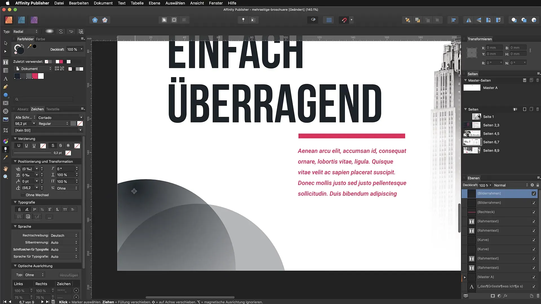
Task: Select the Frame Text tool
Action: pos(6,62)
